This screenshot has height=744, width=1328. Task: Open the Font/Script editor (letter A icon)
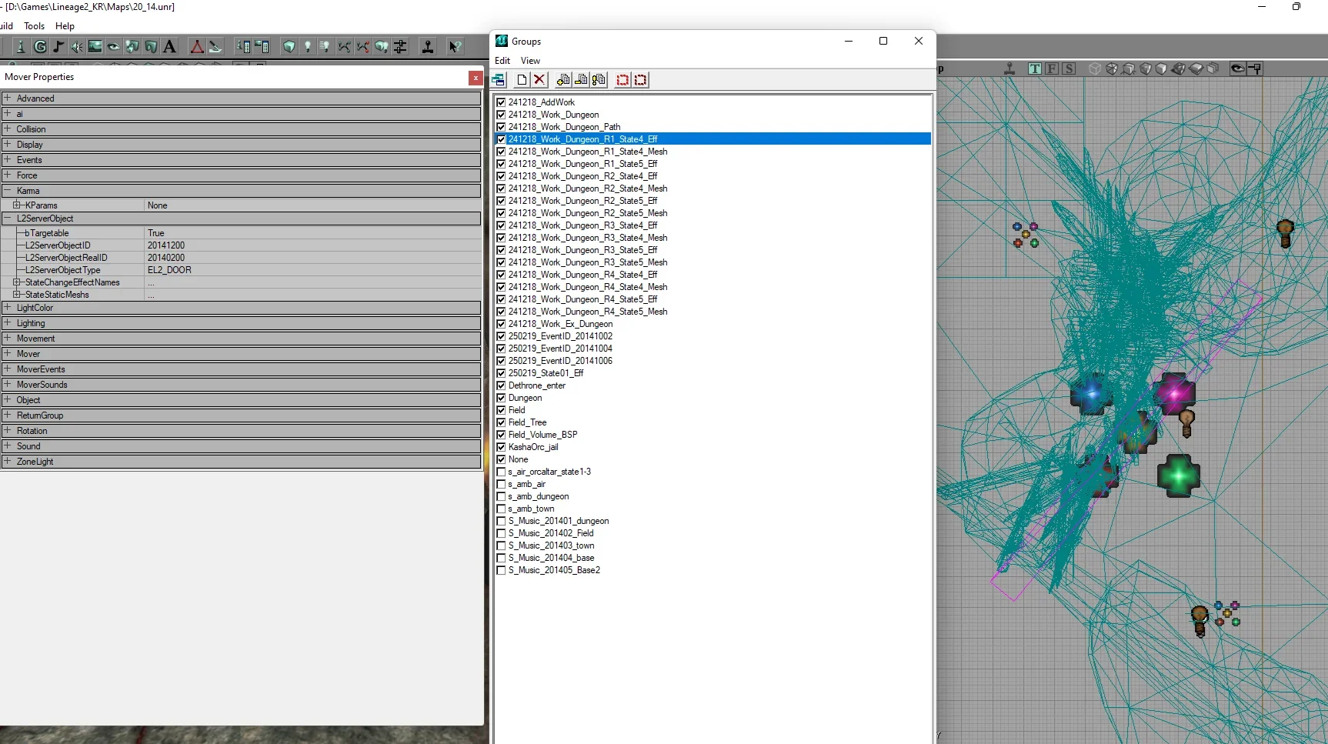(170, 47)
